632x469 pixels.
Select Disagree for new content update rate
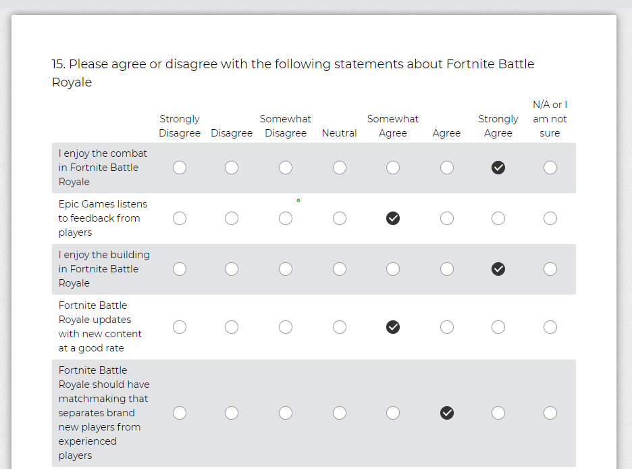[232, 327]
